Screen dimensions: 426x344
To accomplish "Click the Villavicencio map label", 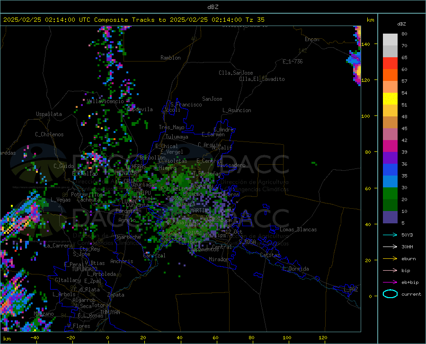I will click(106, 101).
